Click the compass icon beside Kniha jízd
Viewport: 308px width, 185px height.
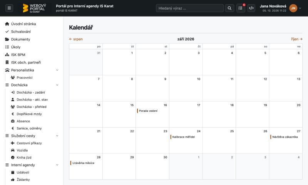[13, 158]
